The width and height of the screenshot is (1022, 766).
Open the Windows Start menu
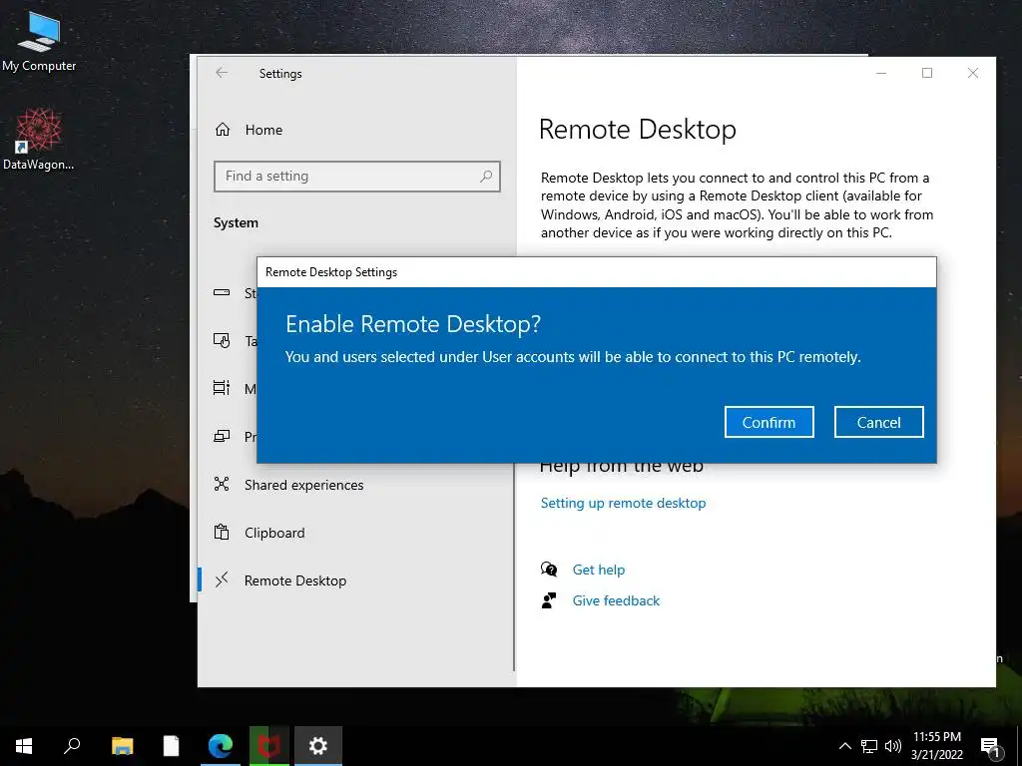click(24, 746)
